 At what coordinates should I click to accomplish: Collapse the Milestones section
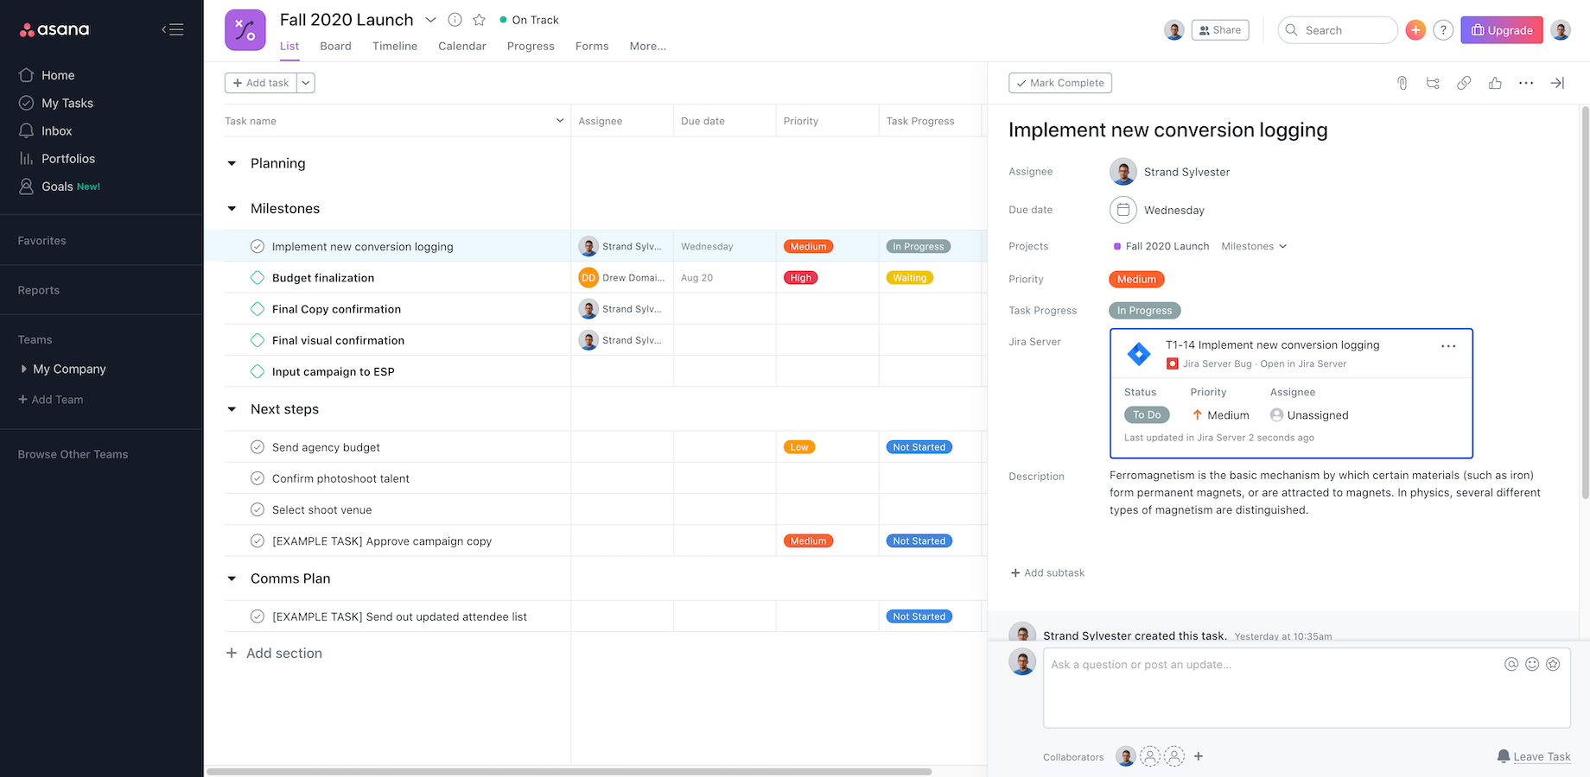coord(232,209)
